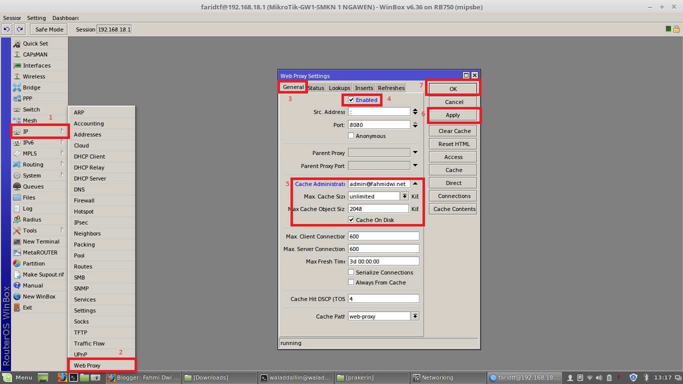Expand the MPLS submenu
The image size is (683, 384).
click(x=62, y=153)
